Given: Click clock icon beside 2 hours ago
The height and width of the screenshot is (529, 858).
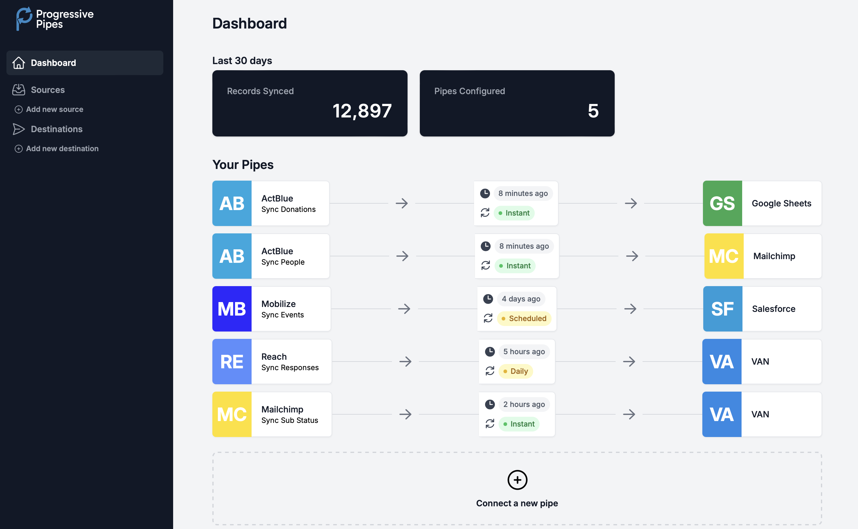Looking at the screenshot, I should (x=490, y=404).
